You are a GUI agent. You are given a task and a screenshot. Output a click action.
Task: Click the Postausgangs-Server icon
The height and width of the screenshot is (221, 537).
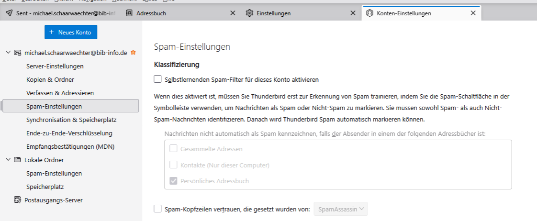(18, 200)
